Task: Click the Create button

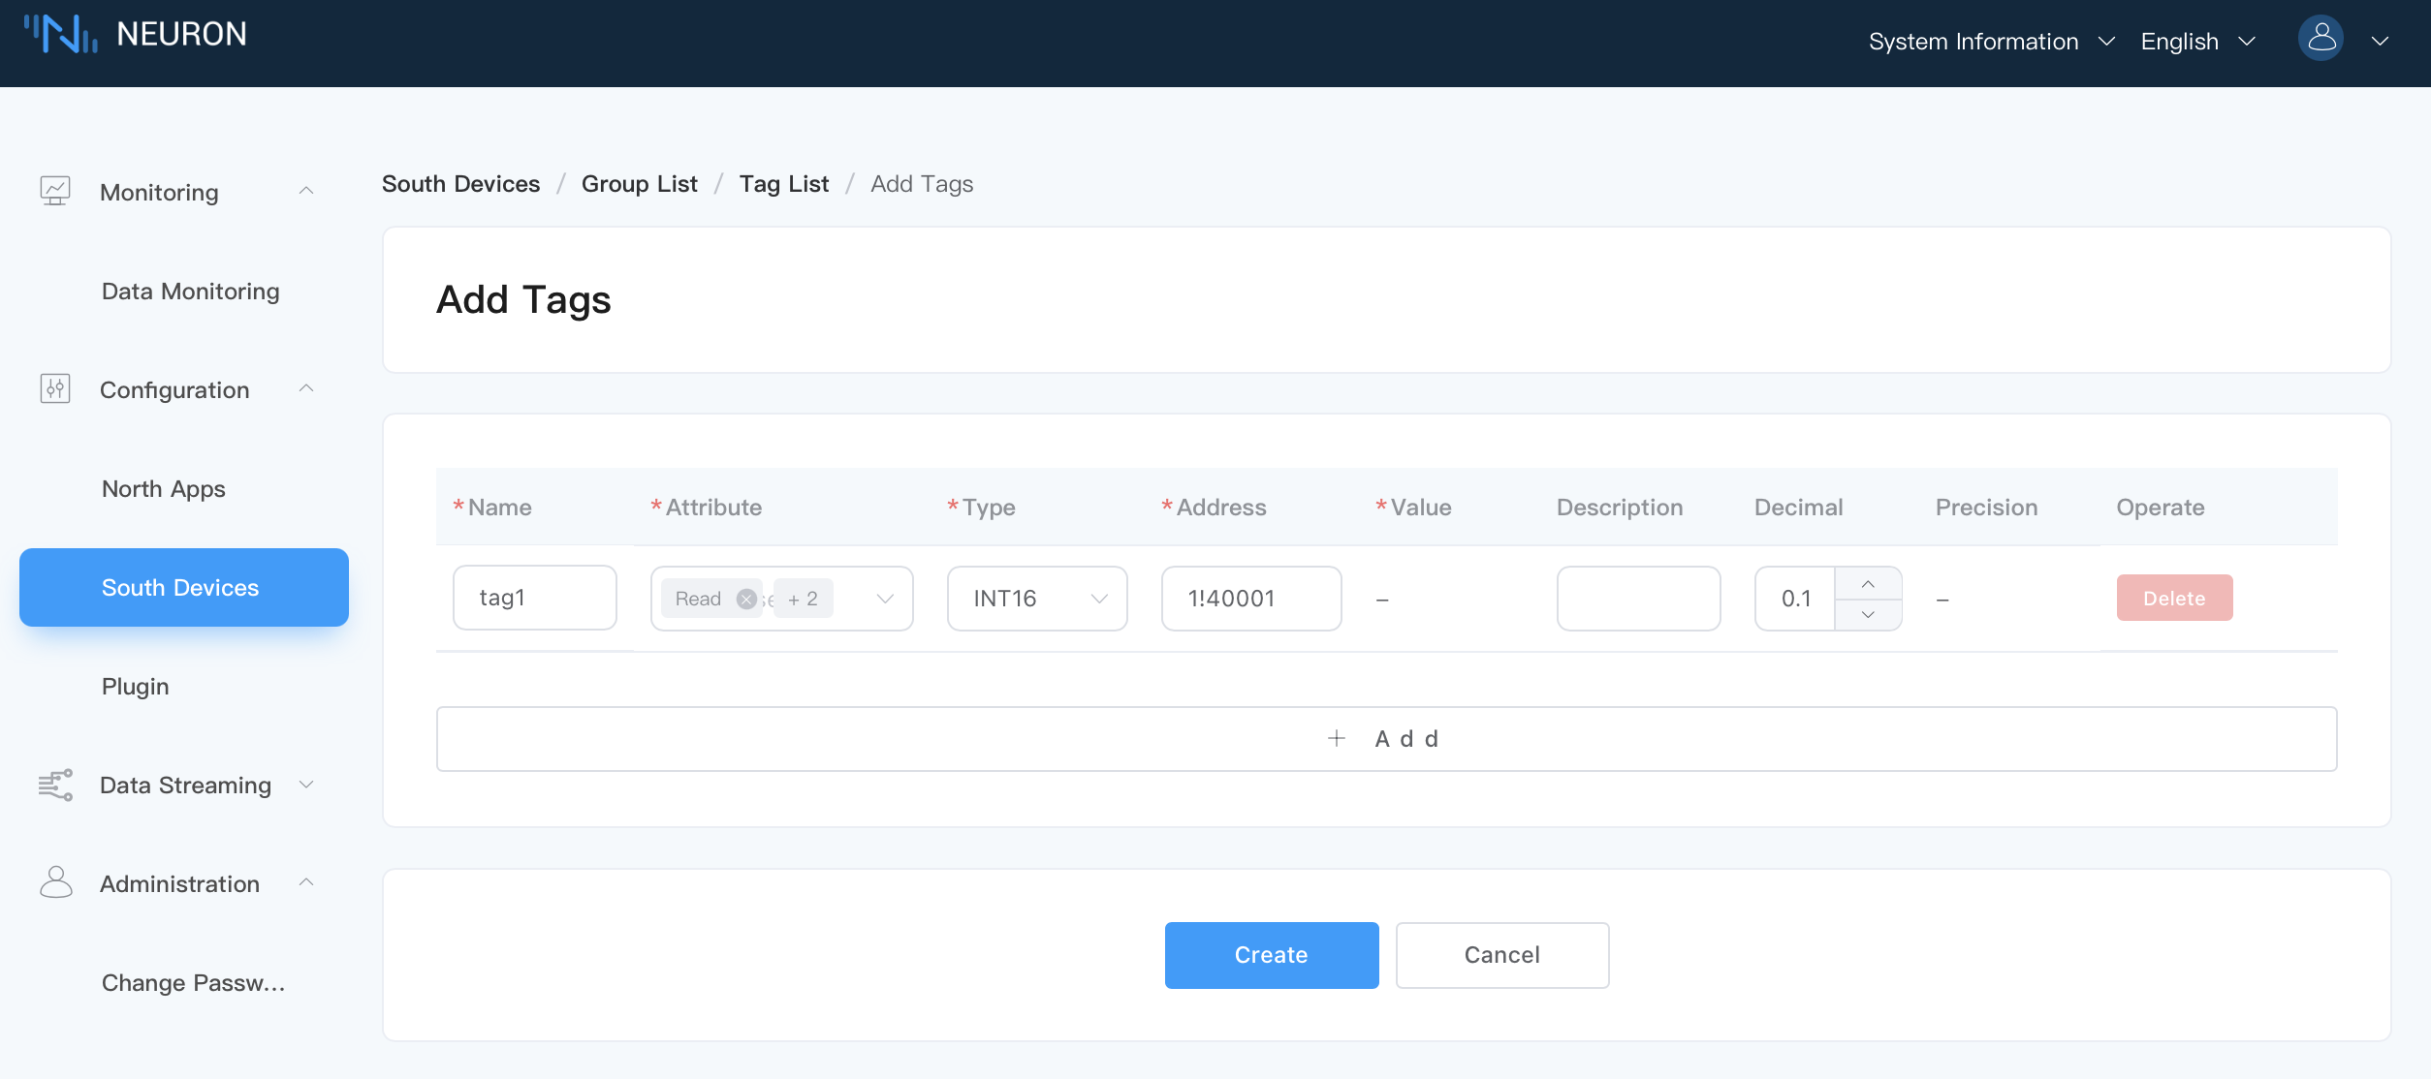Action: [x=1272, y=955]
